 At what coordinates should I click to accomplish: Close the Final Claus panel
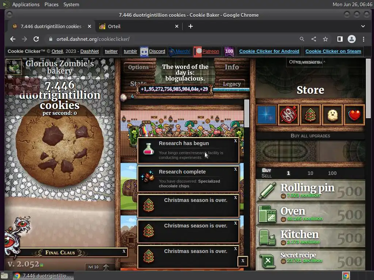pos(124,251)
